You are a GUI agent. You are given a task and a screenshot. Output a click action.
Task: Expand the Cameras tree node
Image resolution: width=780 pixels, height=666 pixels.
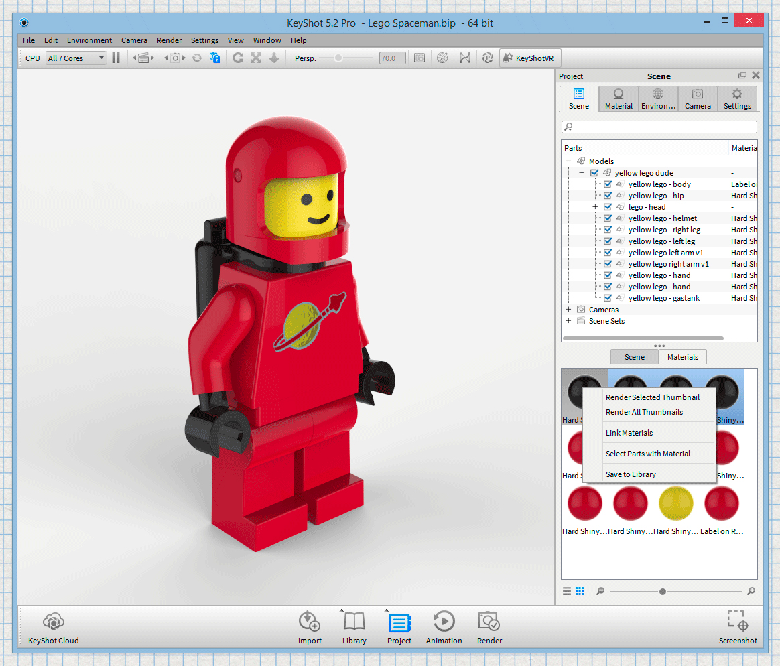(568, 310)
